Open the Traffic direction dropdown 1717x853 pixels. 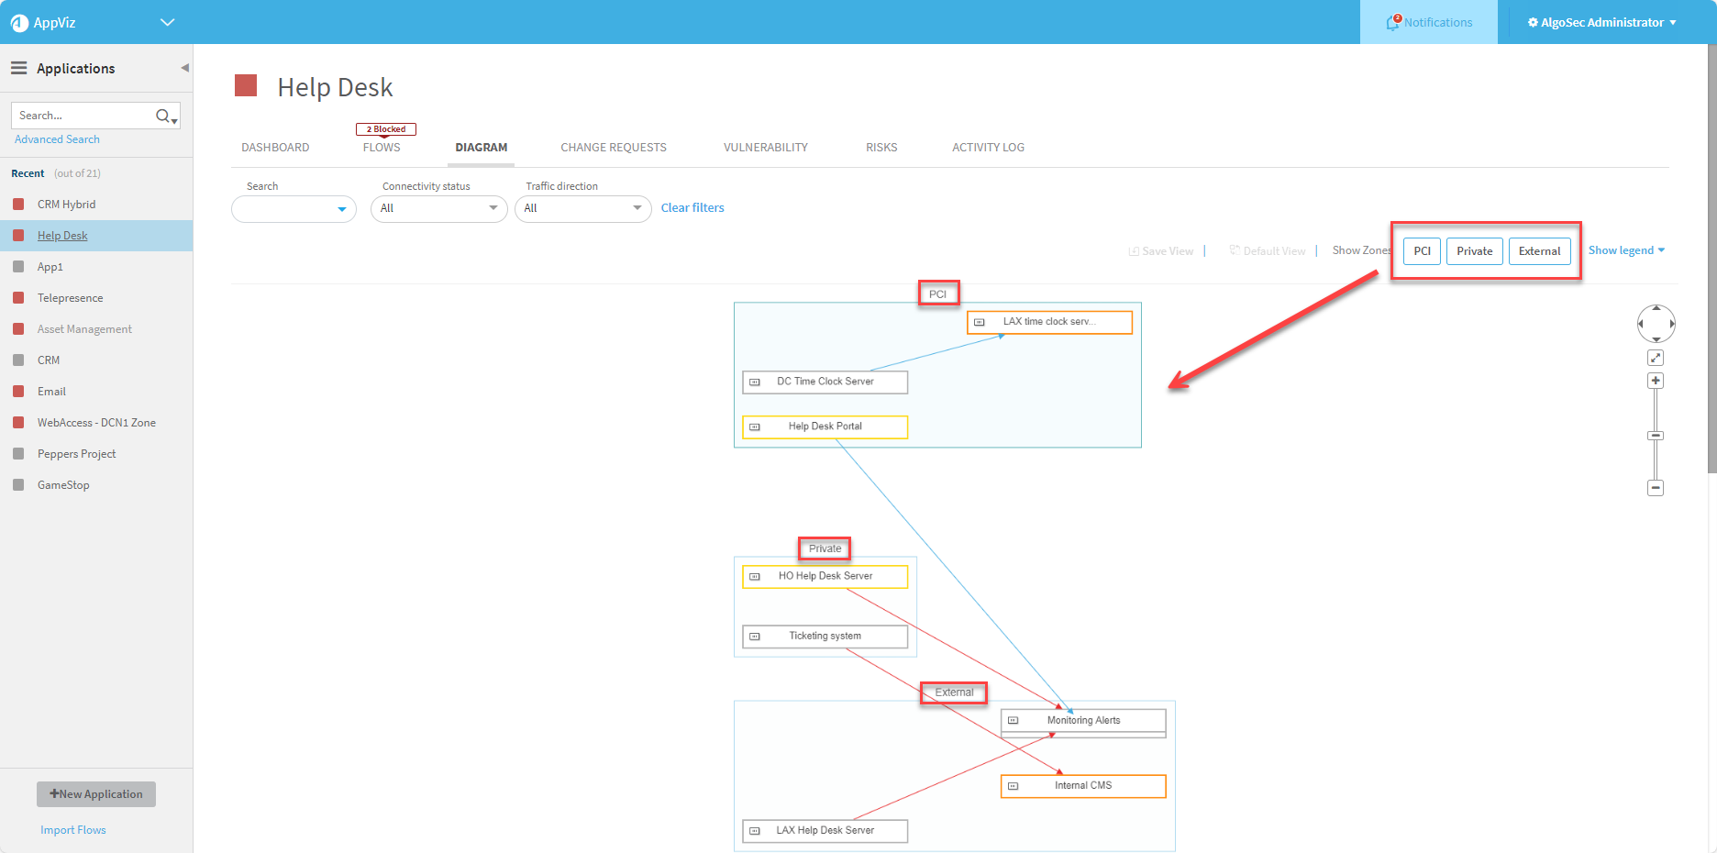tap(582, 209)
